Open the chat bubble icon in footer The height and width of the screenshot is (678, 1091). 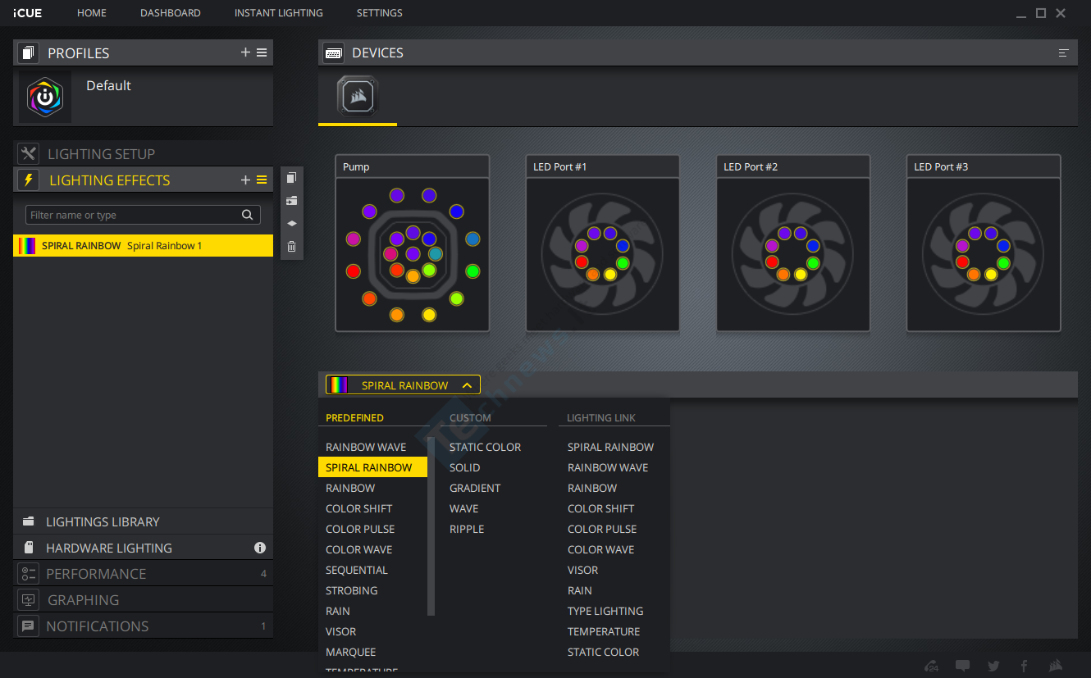click(963, 666)
